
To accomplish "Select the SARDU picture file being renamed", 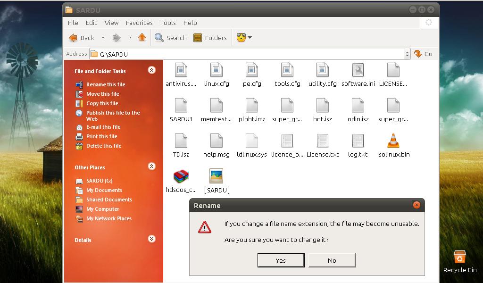I will click(216, 181).
